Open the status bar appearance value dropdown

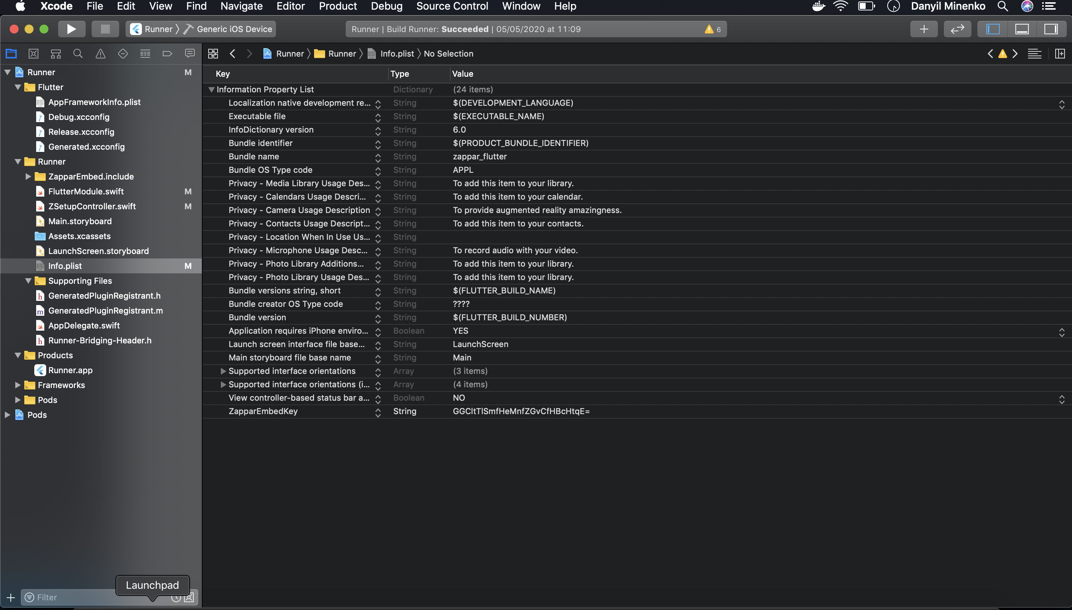pyautogui.click(x=1062, y=399)
